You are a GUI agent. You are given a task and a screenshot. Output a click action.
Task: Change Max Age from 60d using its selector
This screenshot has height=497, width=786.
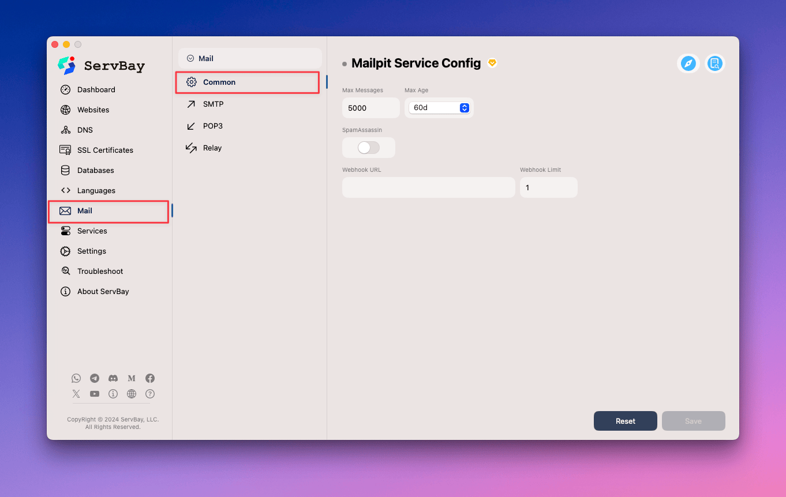(439, 108)
